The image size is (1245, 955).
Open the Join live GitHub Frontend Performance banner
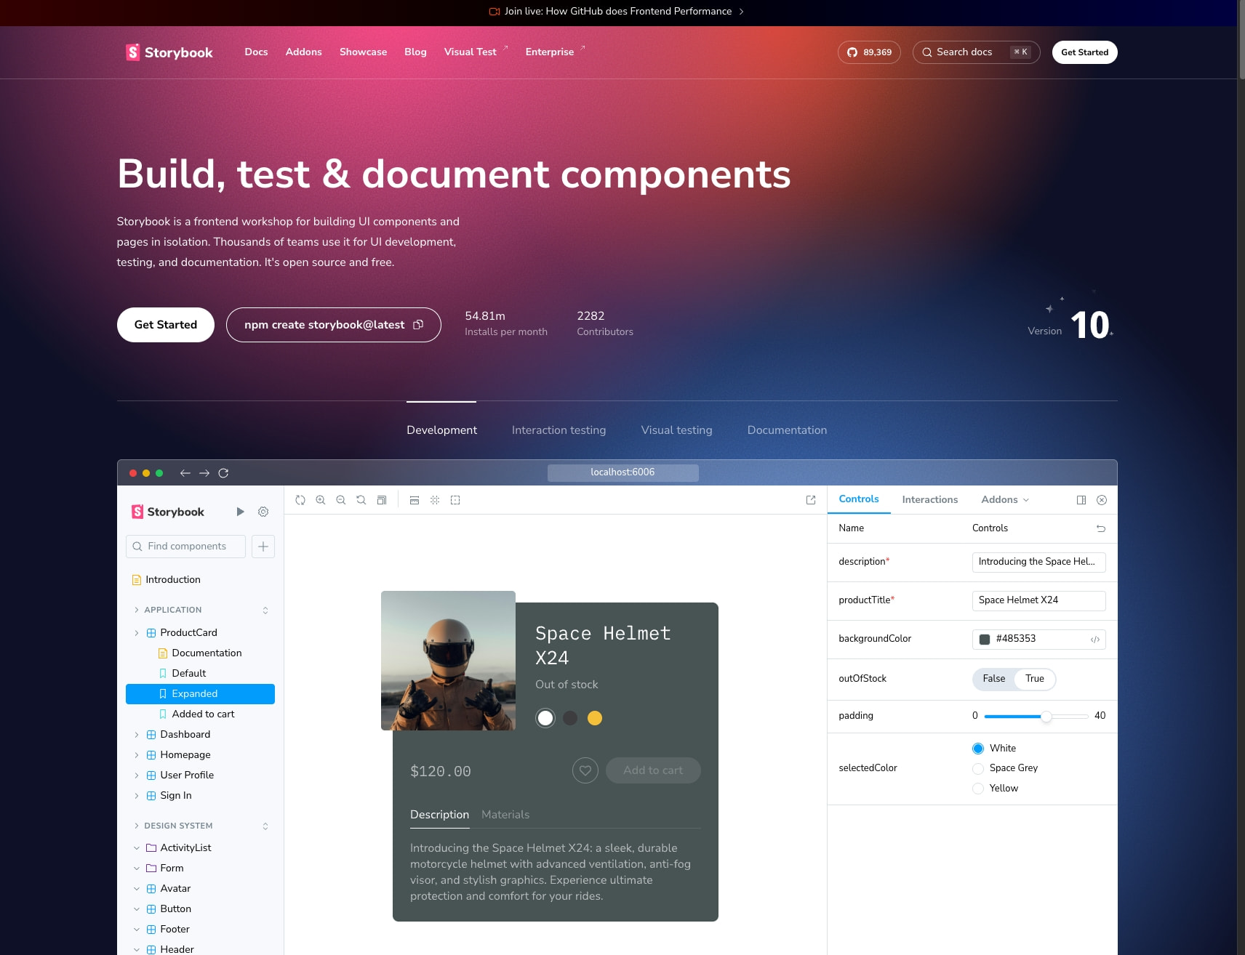617,12
